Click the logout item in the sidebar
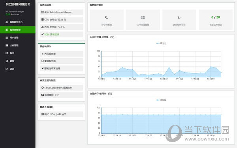The height and width of the screenshot is (148, 237). click(x=18, y=69)
